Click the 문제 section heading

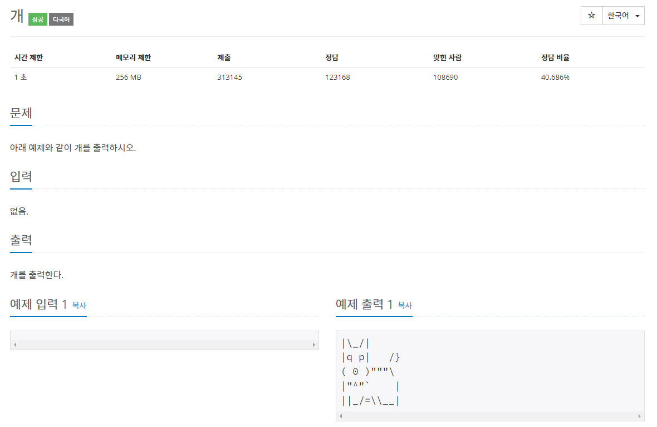[21, 113]
